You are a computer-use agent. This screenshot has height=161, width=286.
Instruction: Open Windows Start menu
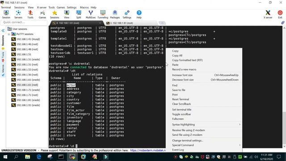(x=5, y=157)
